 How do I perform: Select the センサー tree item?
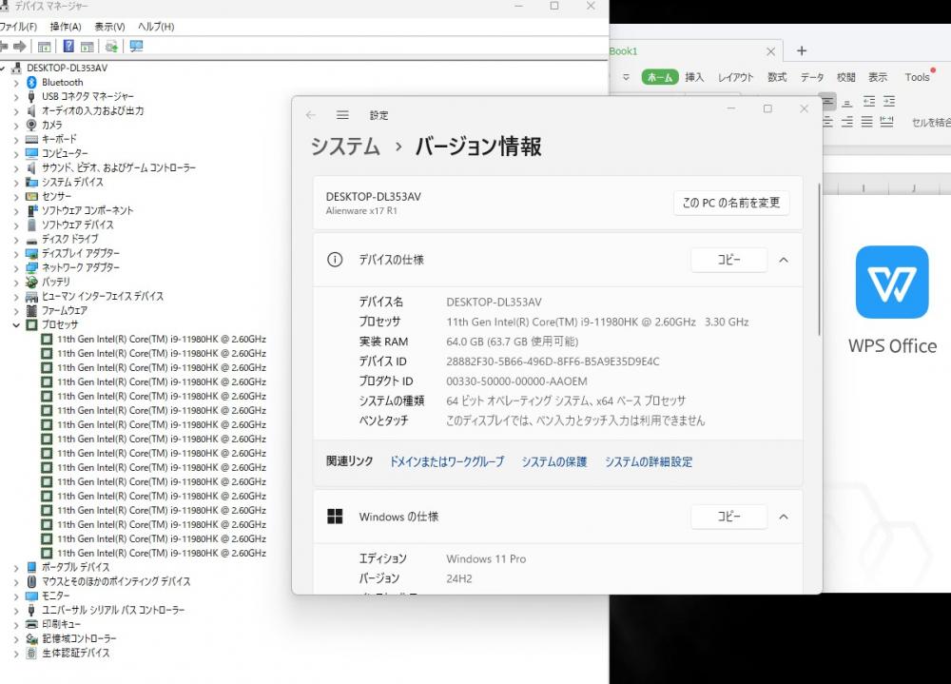click(56, 196)
